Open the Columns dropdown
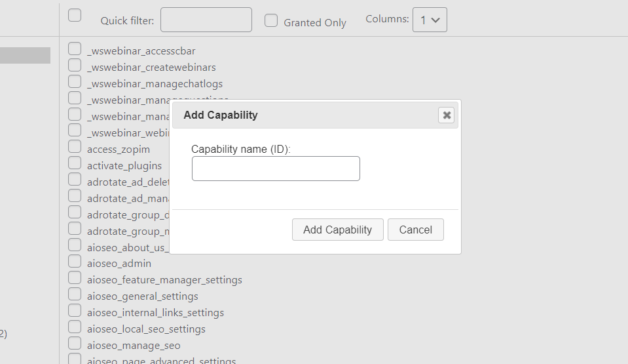The image size is (628, 364). (429, 20)
